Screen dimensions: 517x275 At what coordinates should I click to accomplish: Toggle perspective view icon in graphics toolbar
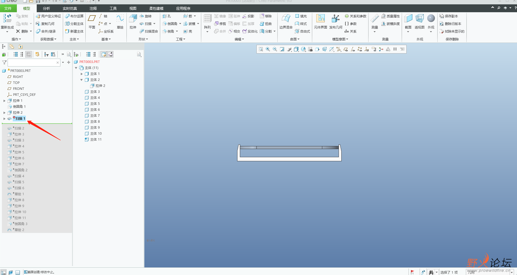pos(324,49)
